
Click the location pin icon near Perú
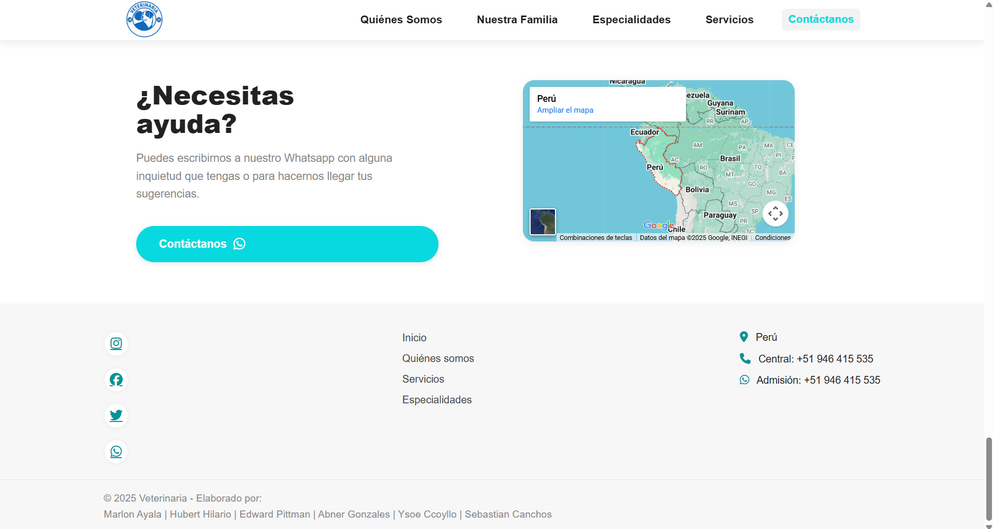(x=744, y=337)
